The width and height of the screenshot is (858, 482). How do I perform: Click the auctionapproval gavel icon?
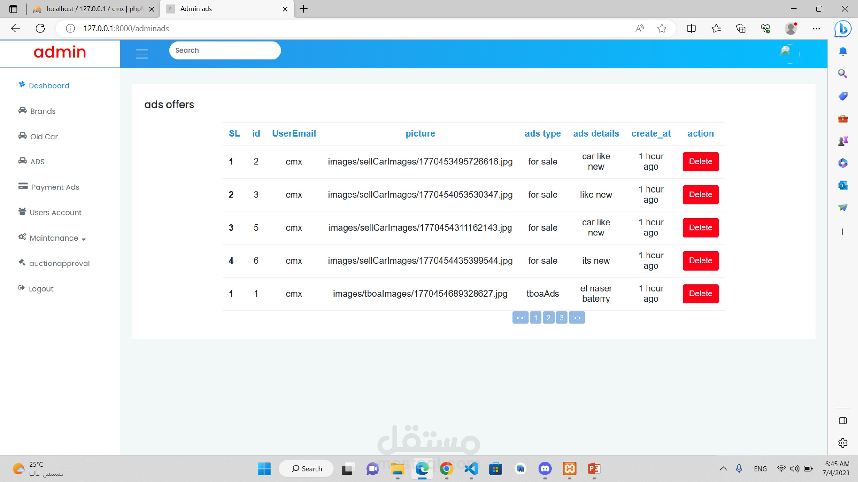coord(22,263)
